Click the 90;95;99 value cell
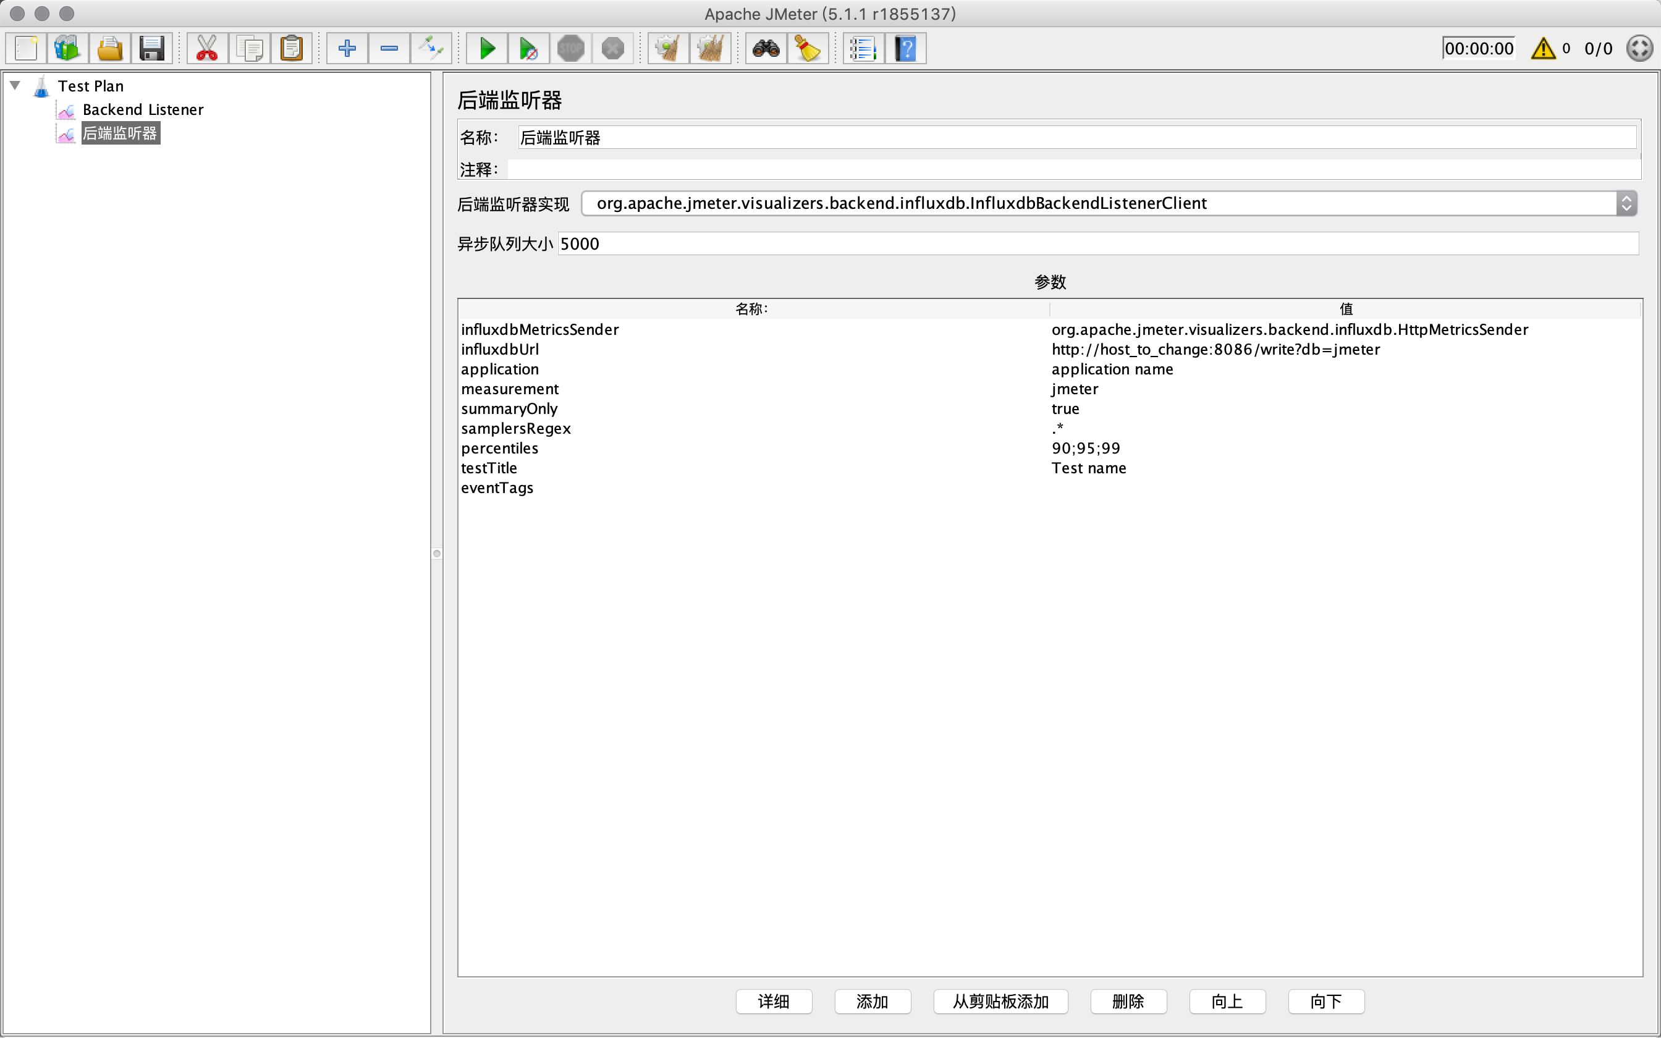This screenshot has height=1038, width=1661. [x=1345, y=449]
